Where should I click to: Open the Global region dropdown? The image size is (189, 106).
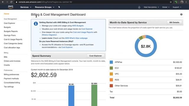166,7
